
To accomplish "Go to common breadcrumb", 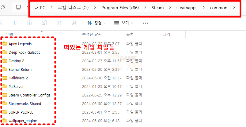I will coord(219,8).
